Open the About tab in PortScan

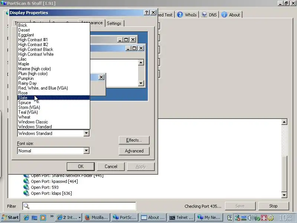point(231,15)
